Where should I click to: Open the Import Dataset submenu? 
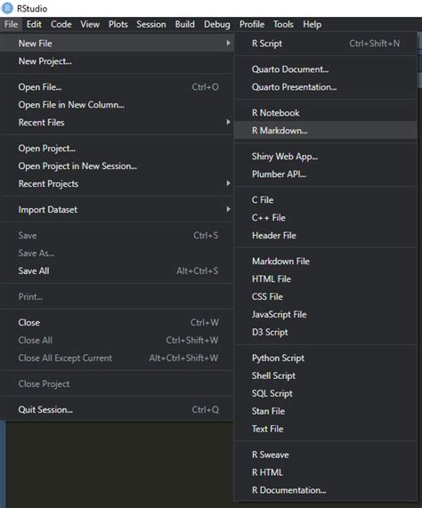click(117, 210)
